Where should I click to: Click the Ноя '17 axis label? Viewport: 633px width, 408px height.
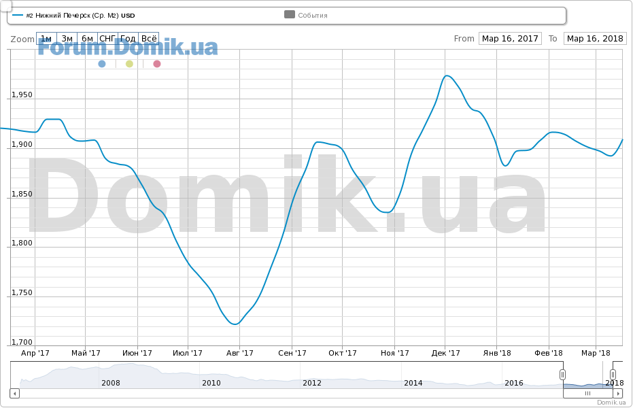[395, 353]
